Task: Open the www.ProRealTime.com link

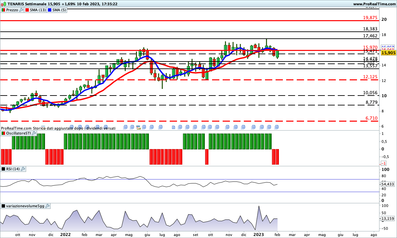Action: 374,4
